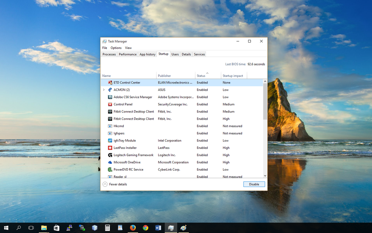Click the Not measured impact for Hkcmd

click(x=232, y=126)
